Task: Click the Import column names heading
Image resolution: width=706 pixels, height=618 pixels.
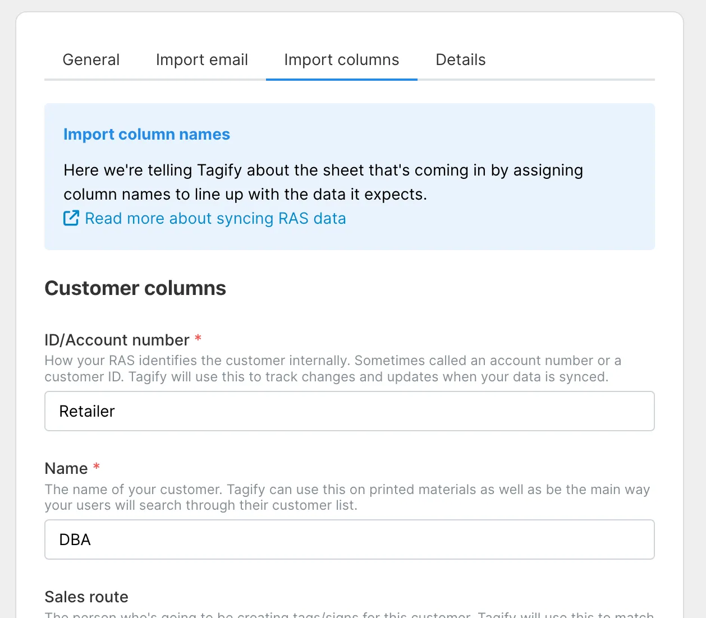Action: click(x=146, y=135)
